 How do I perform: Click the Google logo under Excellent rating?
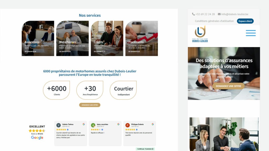tap(37, 137)
